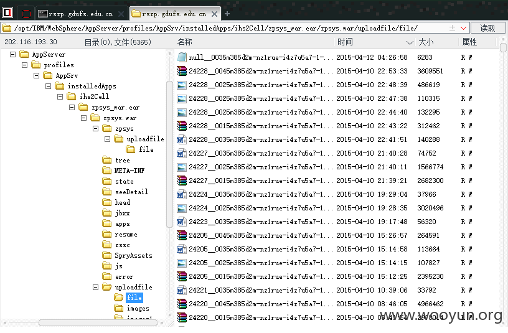
Task: Click the tree panel horizontal scrollbar
Action: [98, 322]
